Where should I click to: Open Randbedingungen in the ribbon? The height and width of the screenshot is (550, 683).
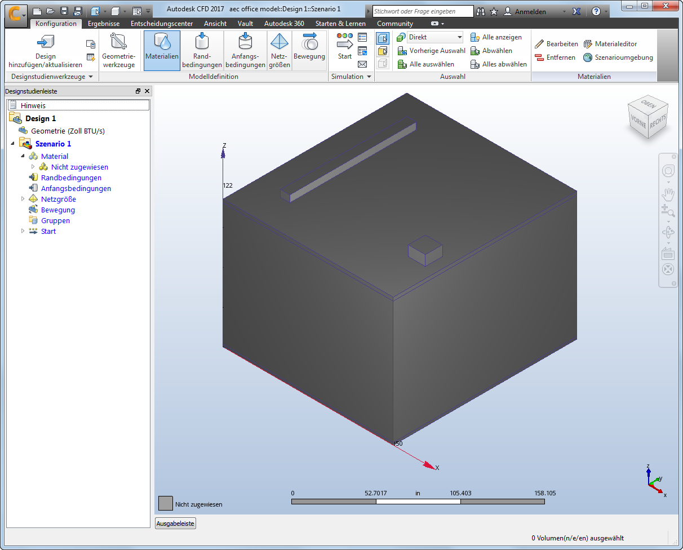pyautogui.click(x=202, y=51)
